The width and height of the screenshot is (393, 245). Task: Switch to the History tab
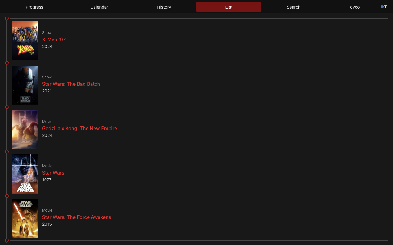(164, 7)
